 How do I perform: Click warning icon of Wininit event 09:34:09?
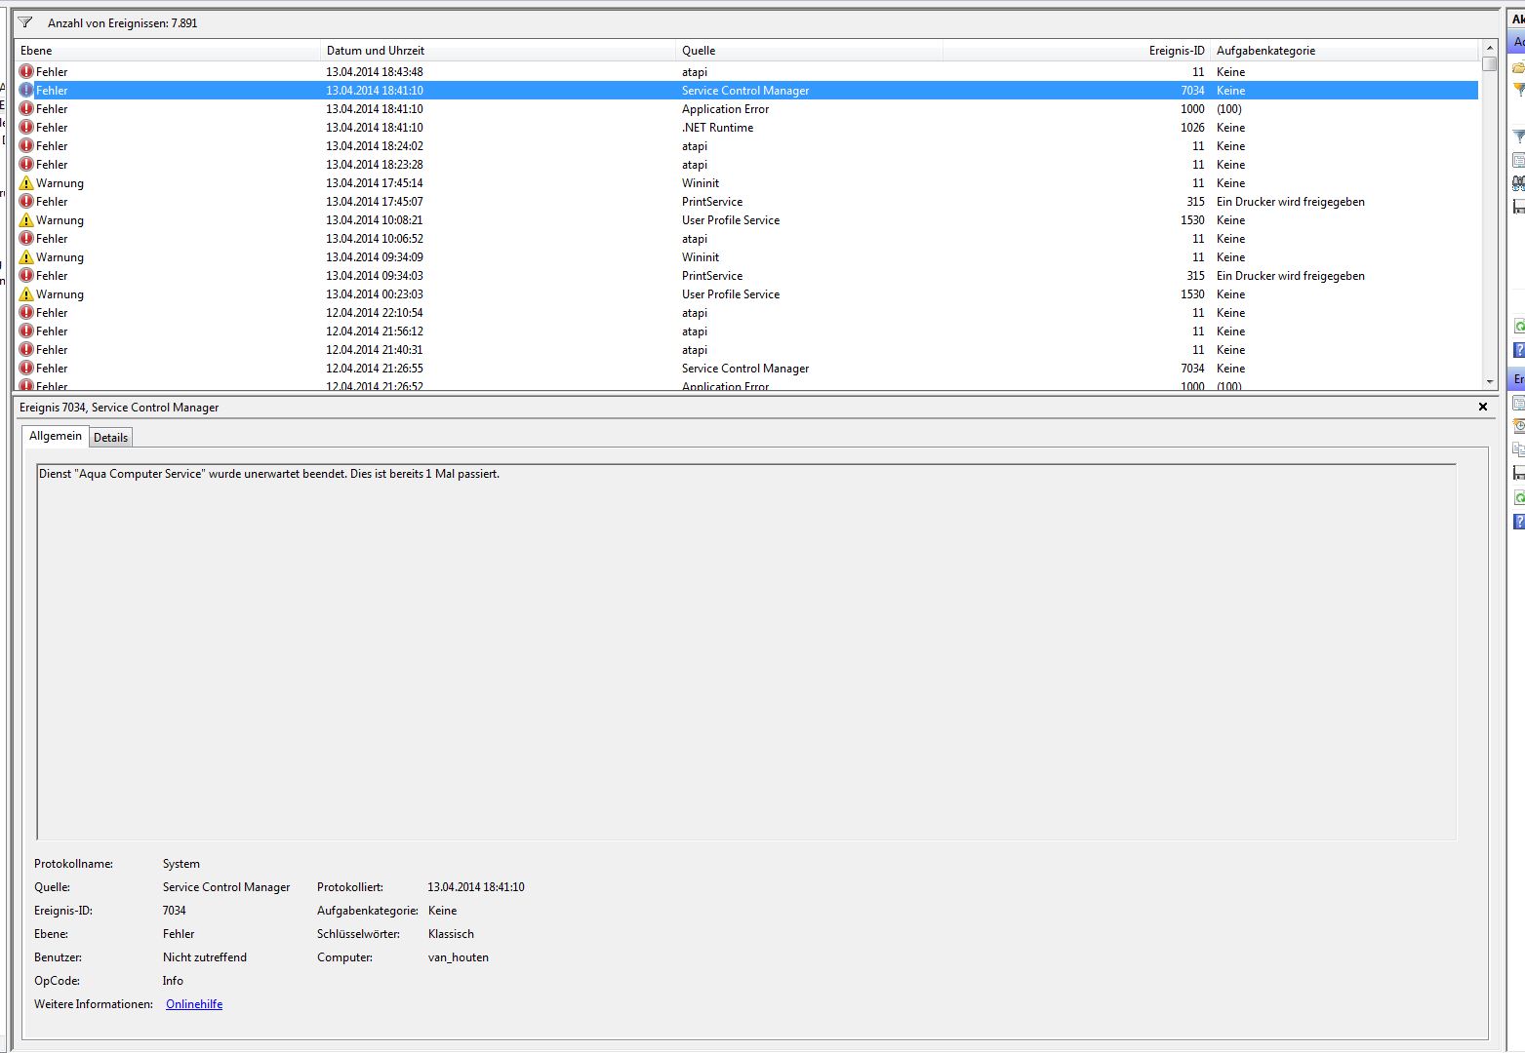coord(26,256)
